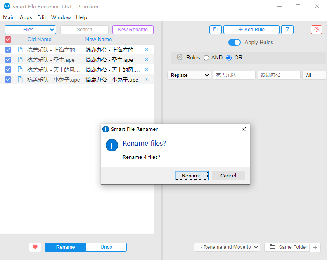The image size is (327, 260).
Task: Open the Edit menu
Action: pos(42,17)
